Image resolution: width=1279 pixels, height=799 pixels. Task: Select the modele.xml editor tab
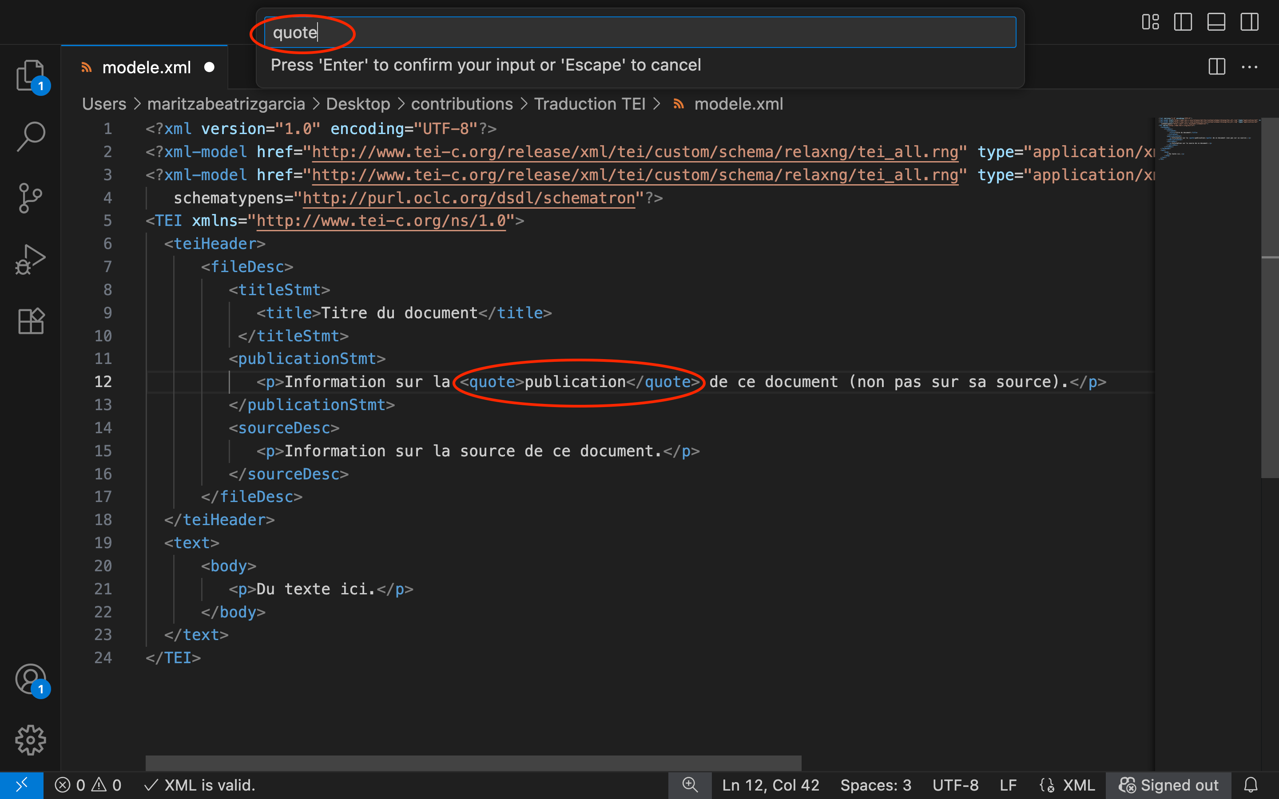pyautogui.click(x=147, y=67)
